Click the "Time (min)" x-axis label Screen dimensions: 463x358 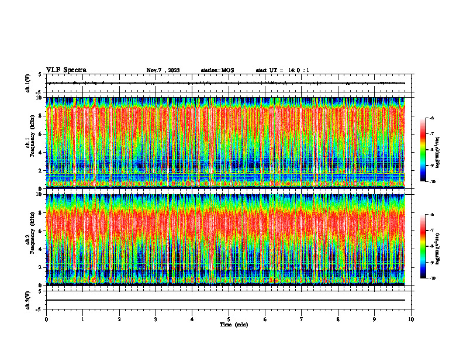[234, 325]
